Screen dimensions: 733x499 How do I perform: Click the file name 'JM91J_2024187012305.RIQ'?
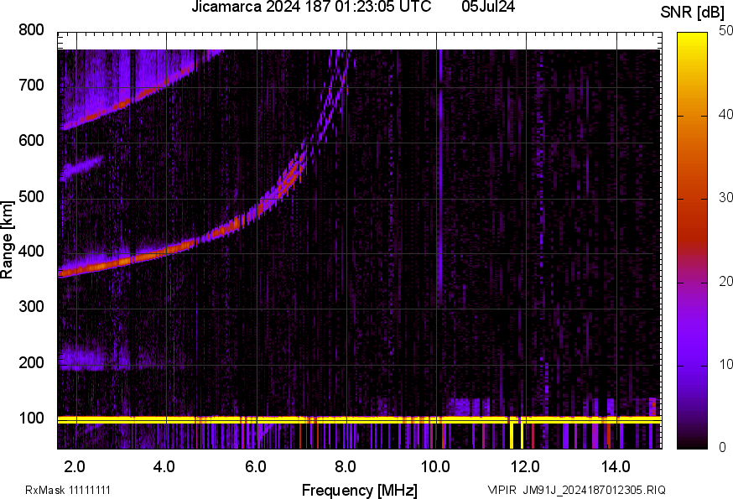coord(594,490)
